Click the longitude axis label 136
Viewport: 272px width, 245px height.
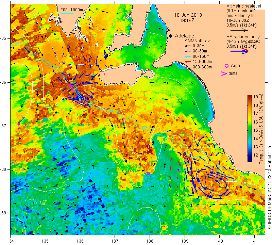pos(80,241)
